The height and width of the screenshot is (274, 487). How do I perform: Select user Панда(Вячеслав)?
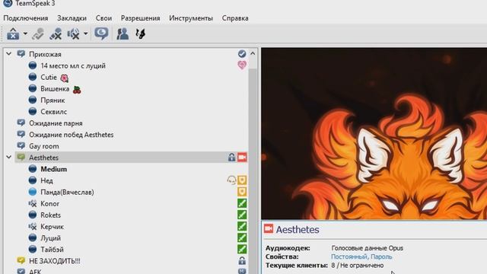(67, 193)
